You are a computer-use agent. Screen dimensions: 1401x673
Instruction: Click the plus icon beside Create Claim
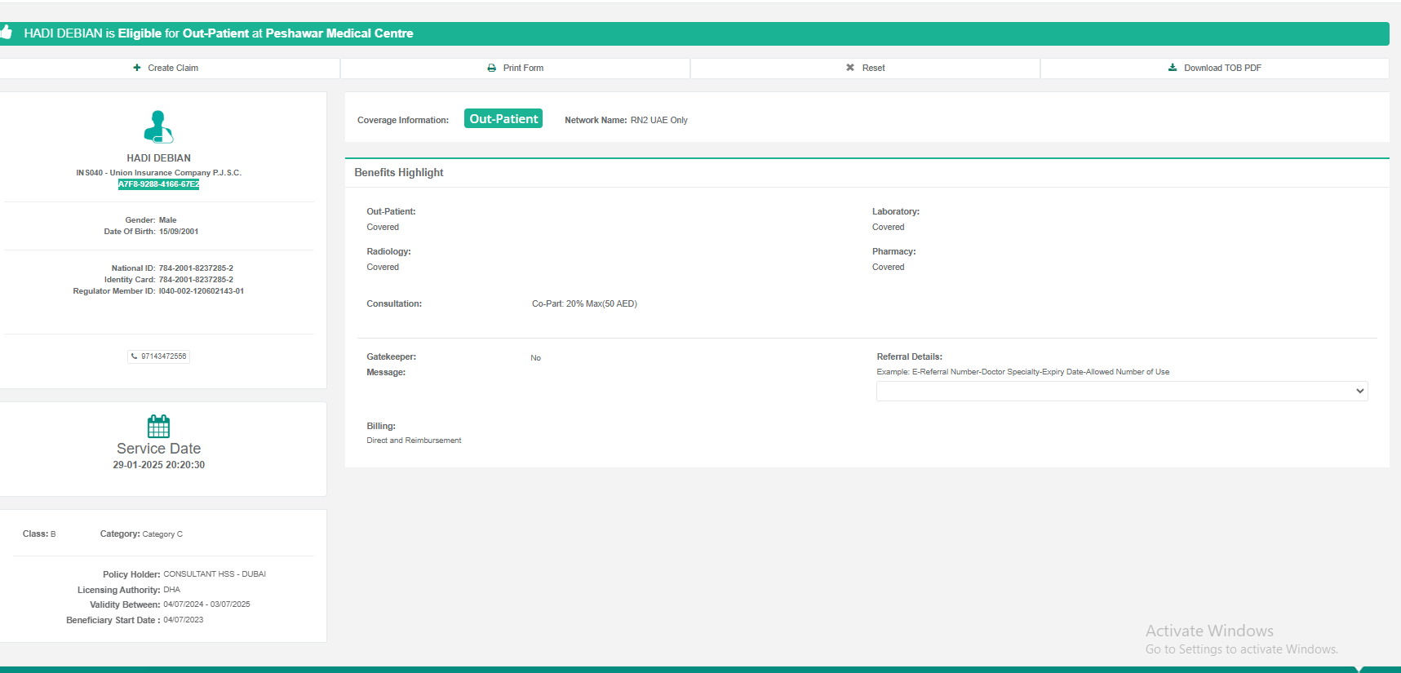click(x=137, y=68)
